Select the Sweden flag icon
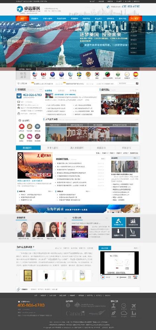The image size is (156, 330). pos(79,74)
